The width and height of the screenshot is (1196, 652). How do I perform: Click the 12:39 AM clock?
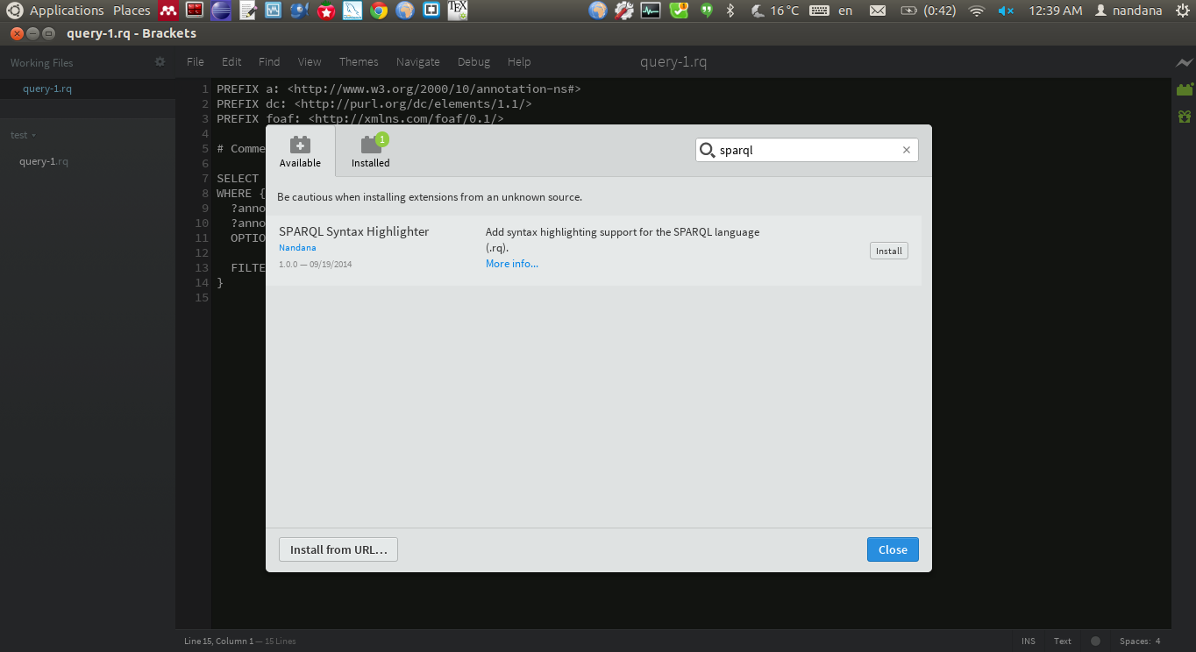(1056, 11)
